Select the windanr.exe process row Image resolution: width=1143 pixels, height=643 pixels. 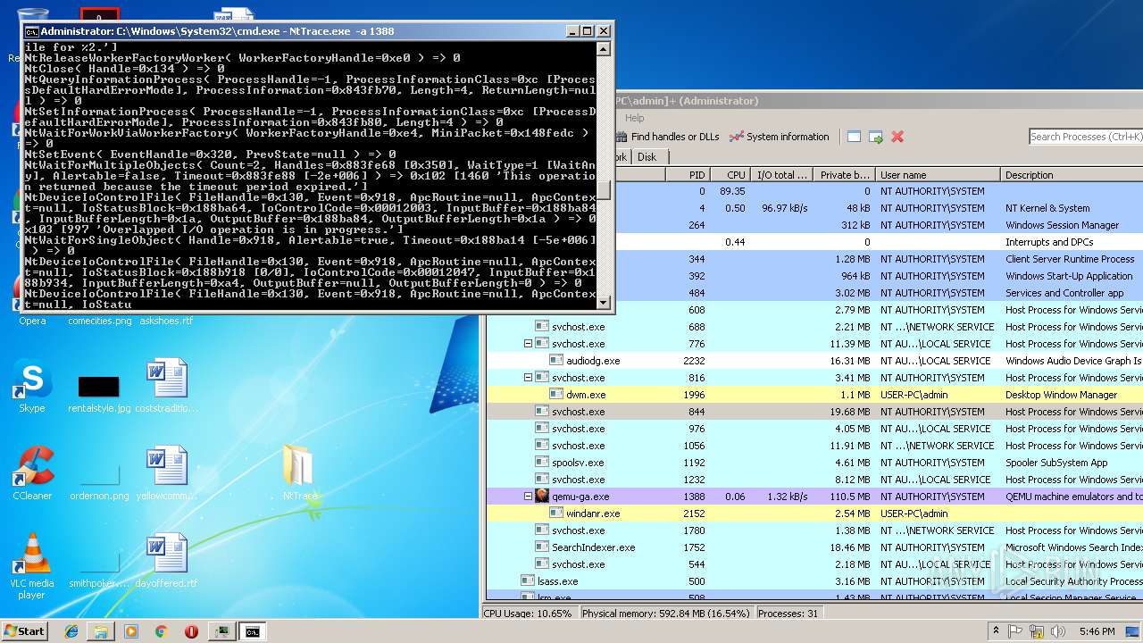pos(814,514)
